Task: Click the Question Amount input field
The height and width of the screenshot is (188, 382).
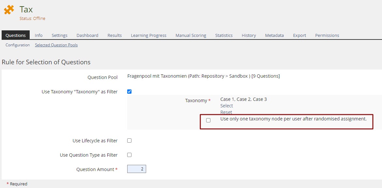Action: (x=137, y=169)
